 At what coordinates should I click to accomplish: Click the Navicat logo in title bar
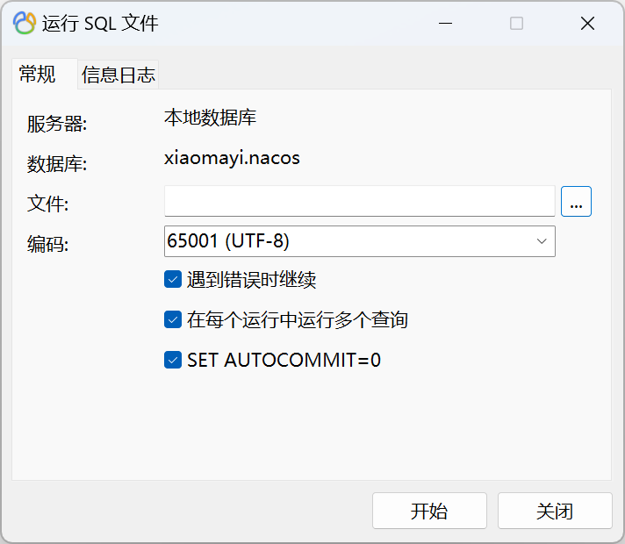tap(25, 23)
